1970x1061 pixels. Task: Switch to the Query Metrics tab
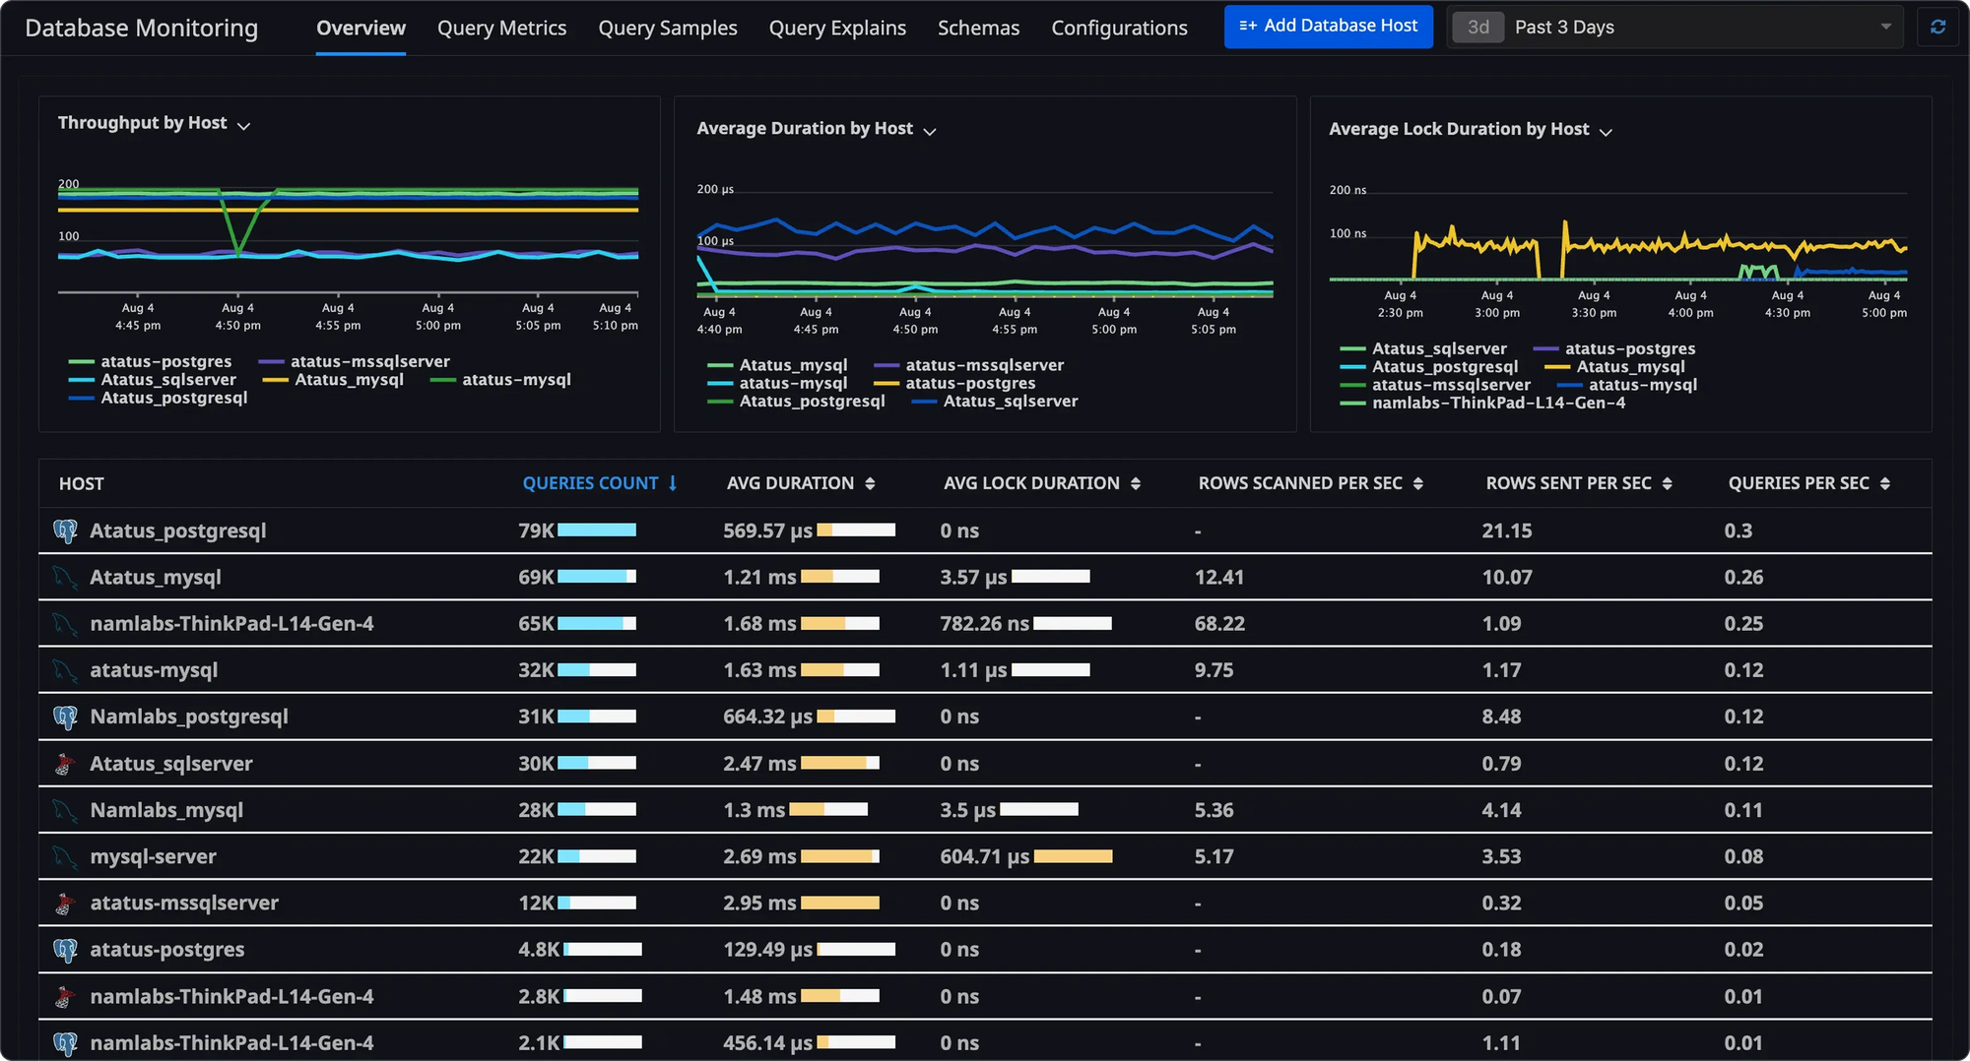pyautogui.click(x=501, y=28)
